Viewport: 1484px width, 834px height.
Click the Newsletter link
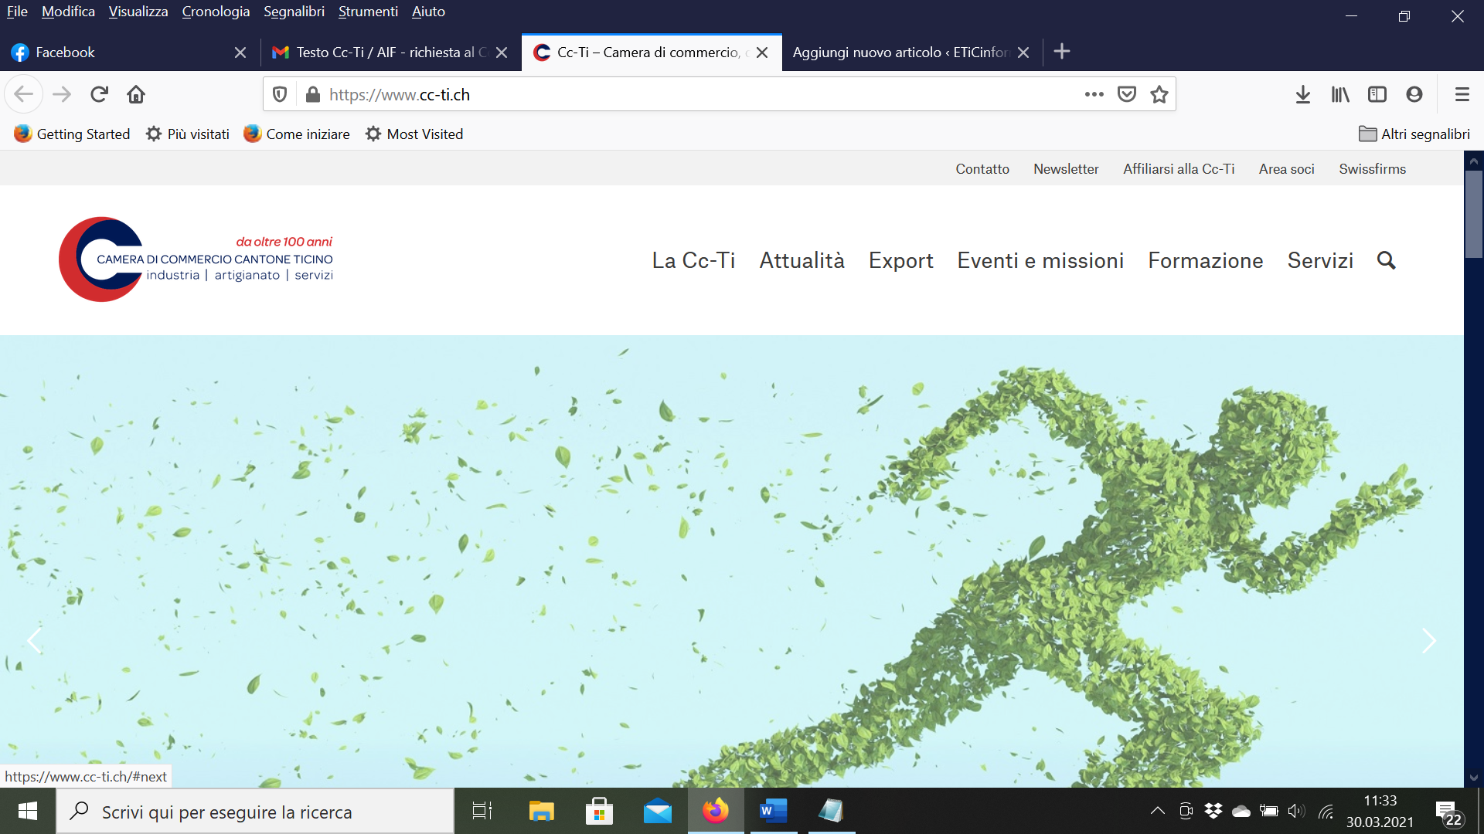[1066, 168]
